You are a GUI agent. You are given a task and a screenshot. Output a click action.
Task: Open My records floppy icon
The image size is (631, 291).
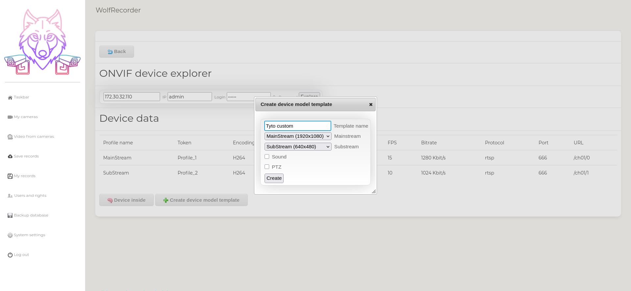[x=10, y=176]
